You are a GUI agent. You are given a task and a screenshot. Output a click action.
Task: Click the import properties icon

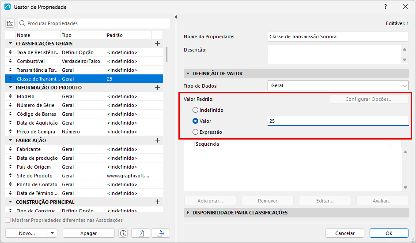click(140, 233)
